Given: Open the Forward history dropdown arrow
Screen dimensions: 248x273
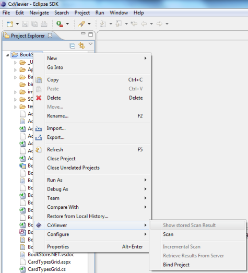Looking at the screenshot, I should click(x=167, y=23).
